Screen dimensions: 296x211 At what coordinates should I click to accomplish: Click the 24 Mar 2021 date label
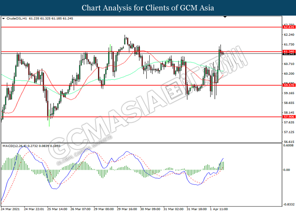point(10,209)
